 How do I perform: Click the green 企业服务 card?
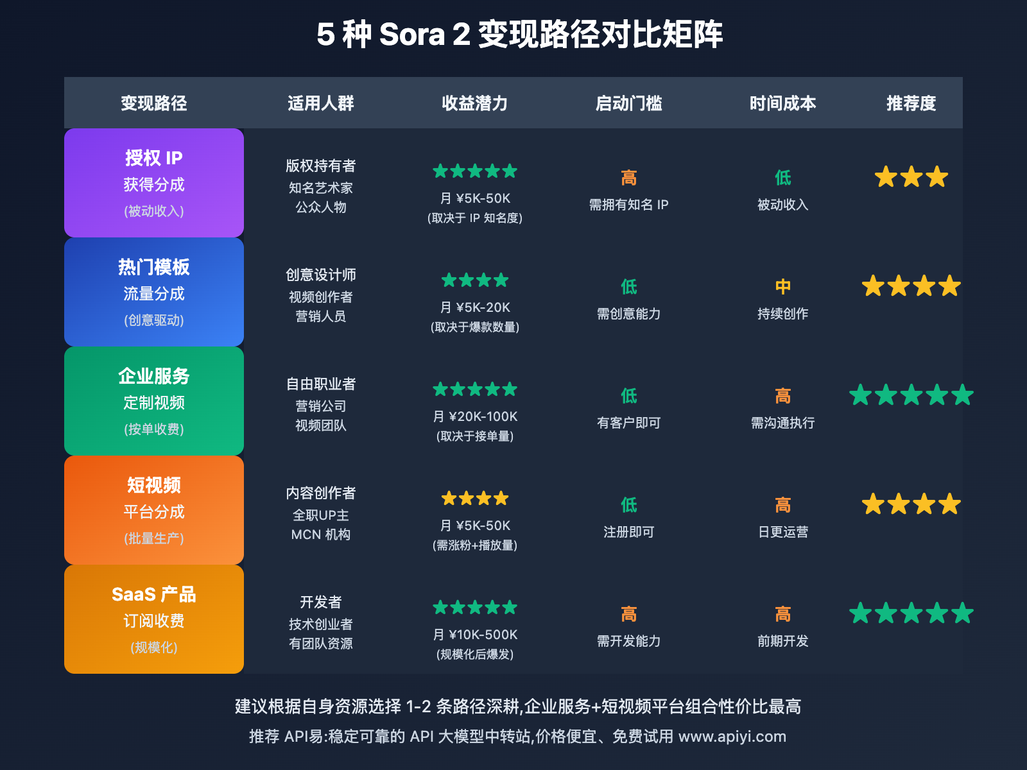(154, 401)
